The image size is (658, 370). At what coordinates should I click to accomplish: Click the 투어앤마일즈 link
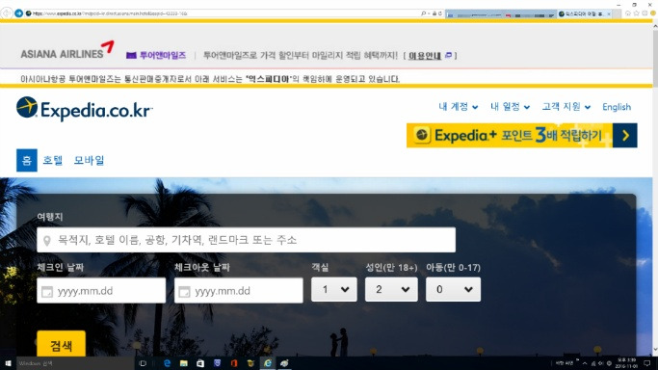163,55
